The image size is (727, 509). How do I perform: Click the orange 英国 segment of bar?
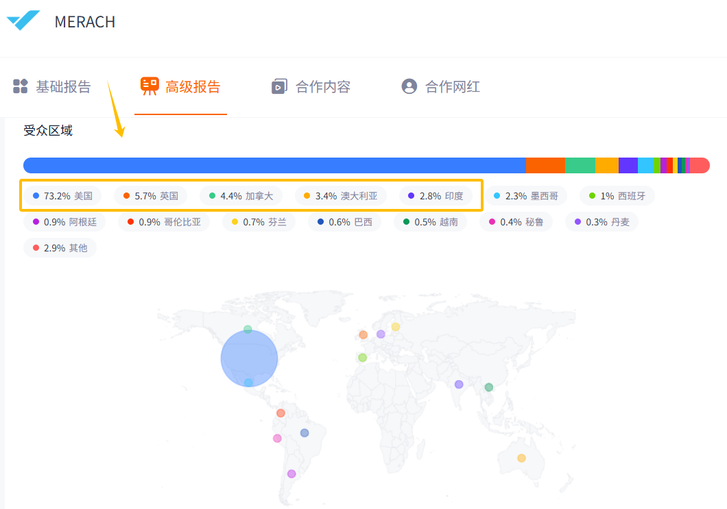pyautogui.click(x=545, y=166)
